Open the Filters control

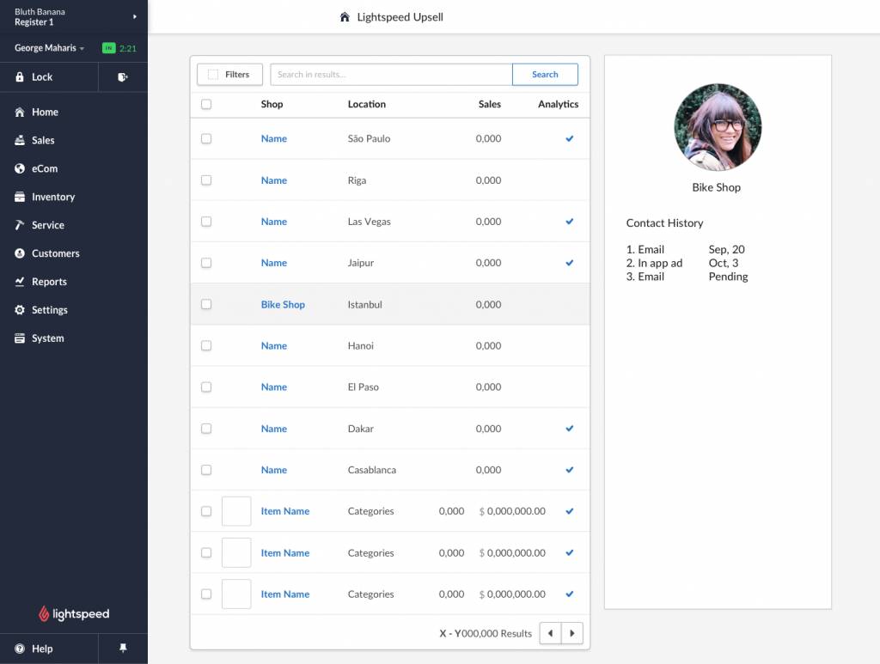[229, 75]
